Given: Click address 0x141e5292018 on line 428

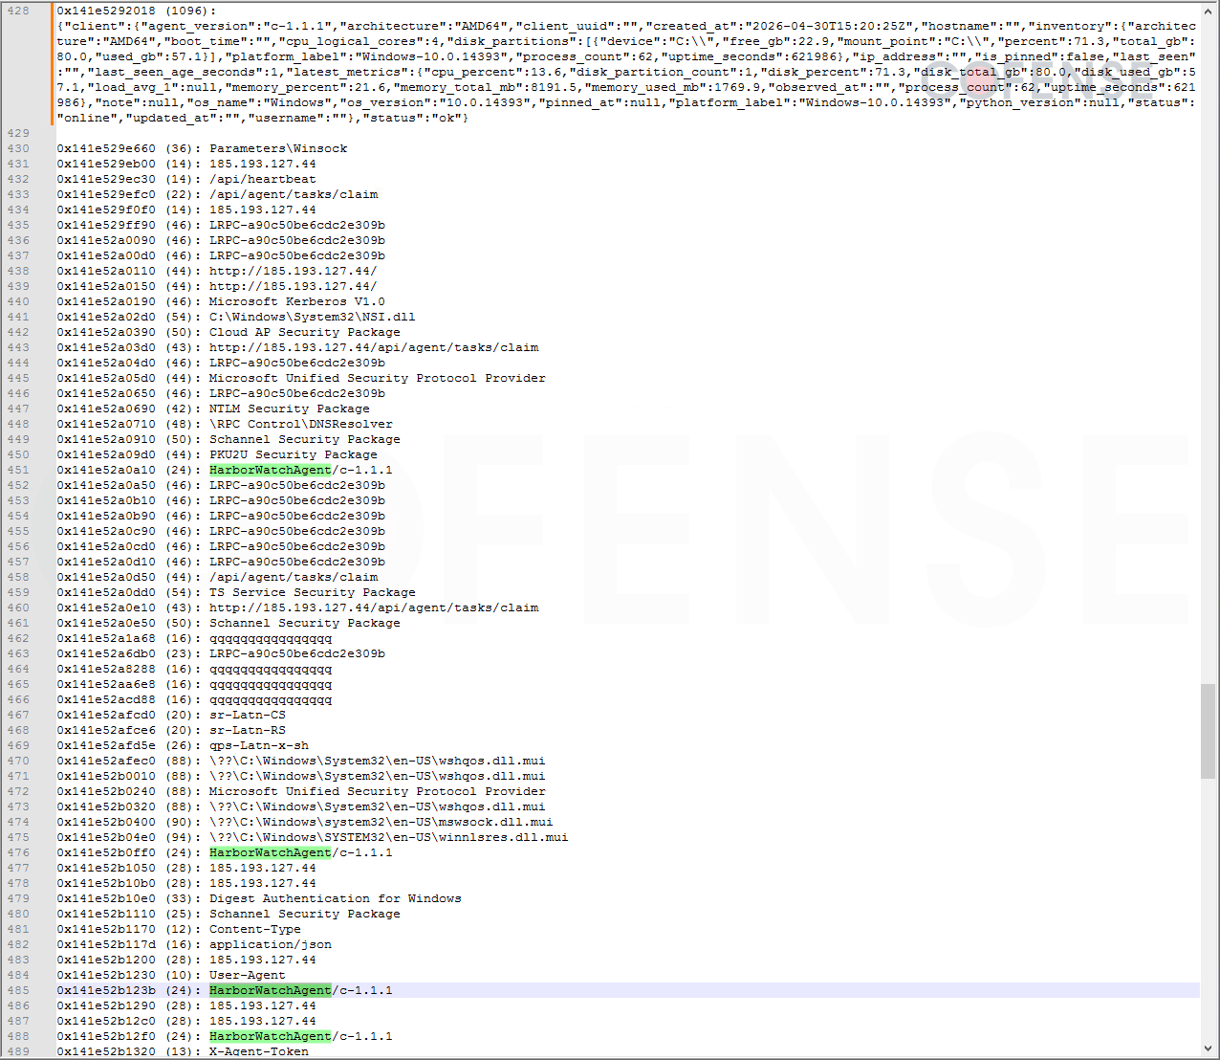Looking at the screenshot, I should point(106,11).
